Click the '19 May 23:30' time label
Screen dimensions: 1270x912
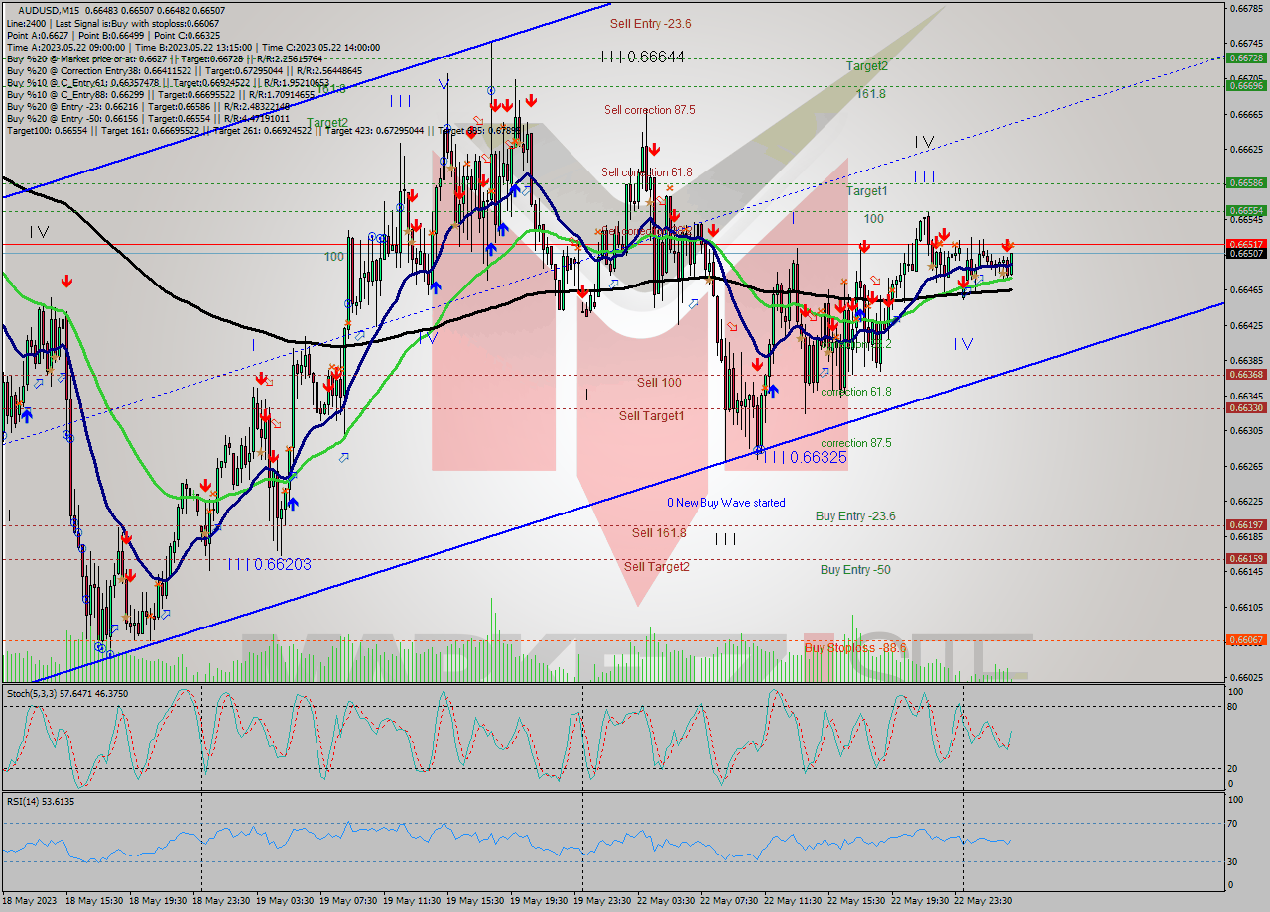pyautogui.click(x=604, y=900)
